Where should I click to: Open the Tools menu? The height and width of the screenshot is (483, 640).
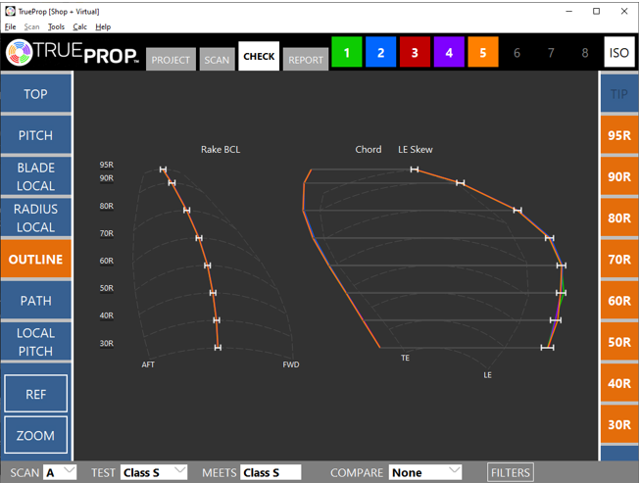56,27
